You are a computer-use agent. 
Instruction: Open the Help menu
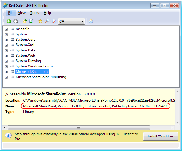point(47,13)
